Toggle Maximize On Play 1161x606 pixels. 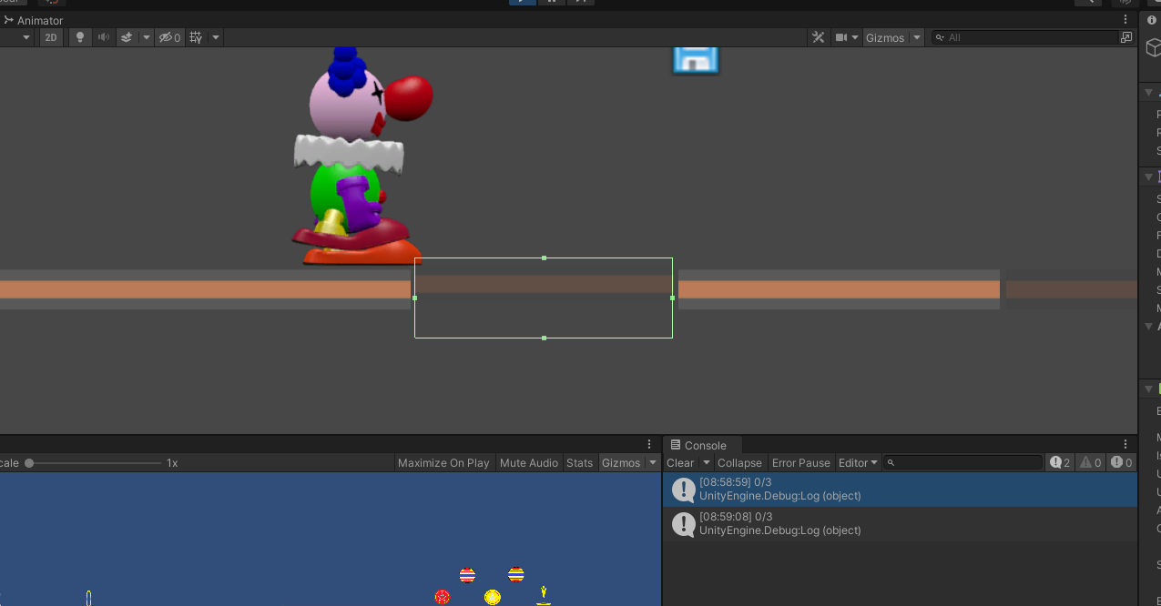click(x=443, y=463)
